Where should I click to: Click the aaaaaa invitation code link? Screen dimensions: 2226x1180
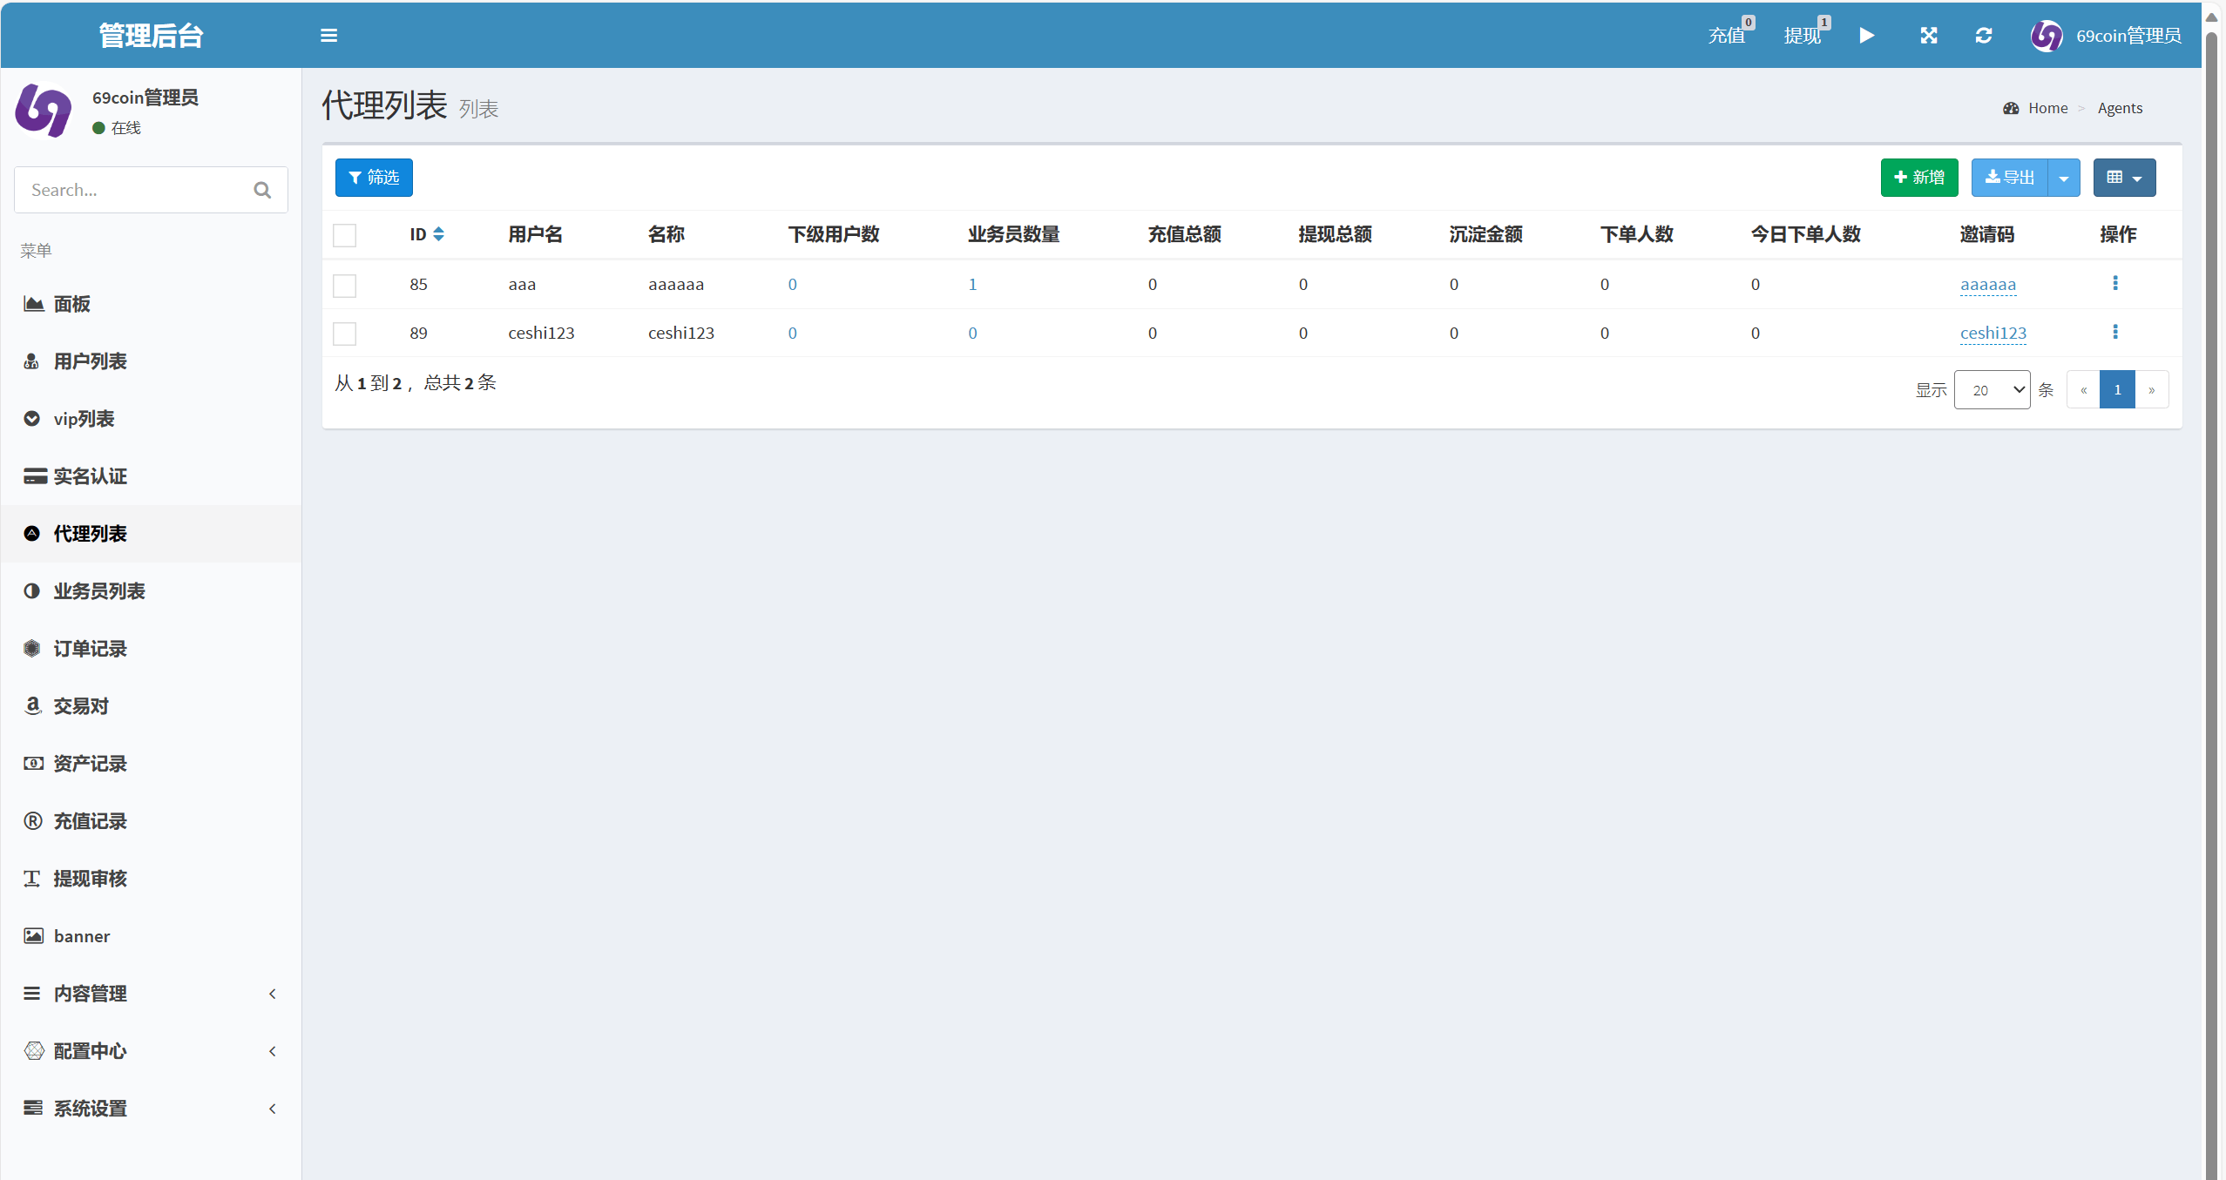click(x=1987, y=285)
